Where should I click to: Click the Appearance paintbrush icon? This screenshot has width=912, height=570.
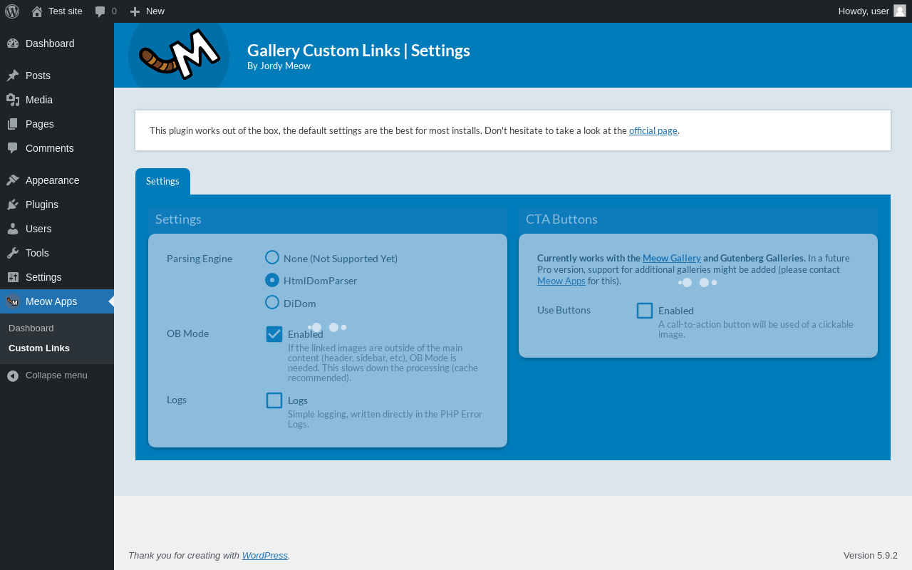[13, 180]
